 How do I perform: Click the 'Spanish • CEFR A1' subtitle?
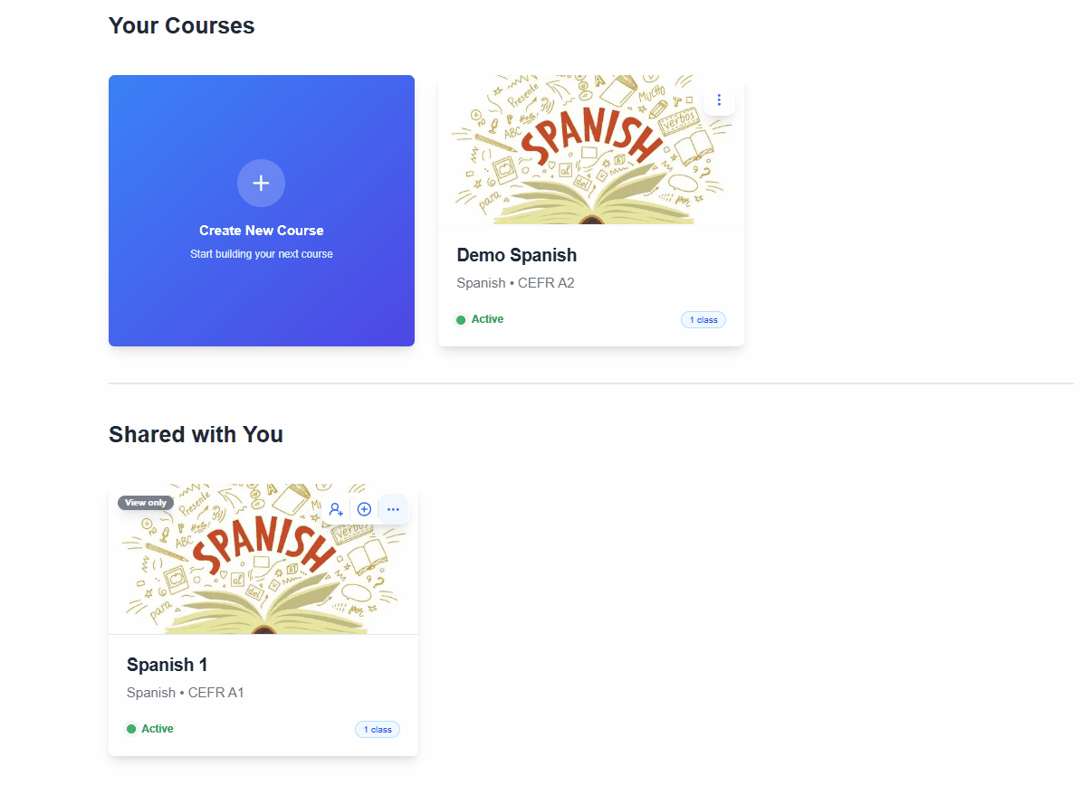186,693
